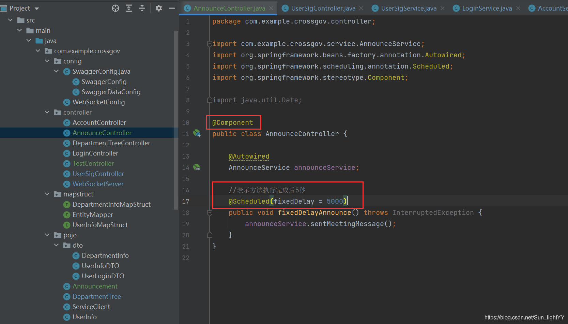Open WebSocketConfig in project tree

[x=98, y=102]
